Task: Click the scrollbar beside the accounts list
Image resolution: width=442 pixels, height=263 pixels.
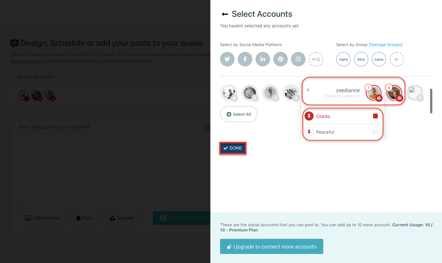Action: click(431, 101)
